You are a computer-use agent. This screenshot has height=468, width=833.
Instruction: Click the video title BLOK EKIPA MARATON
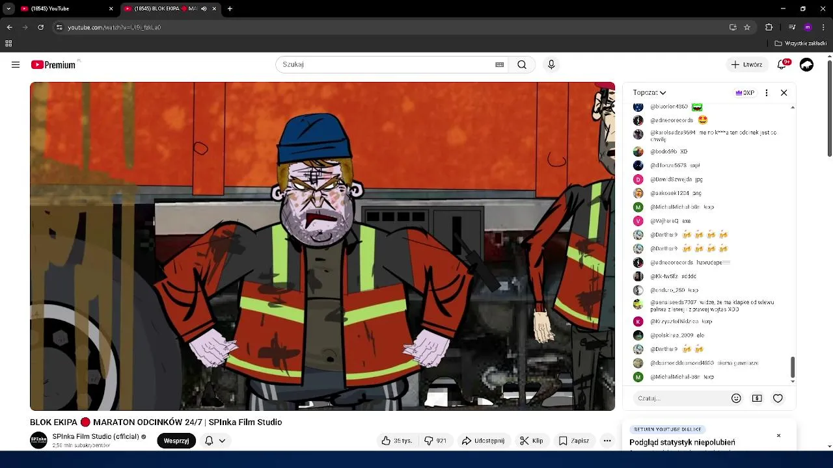[156, 422]
